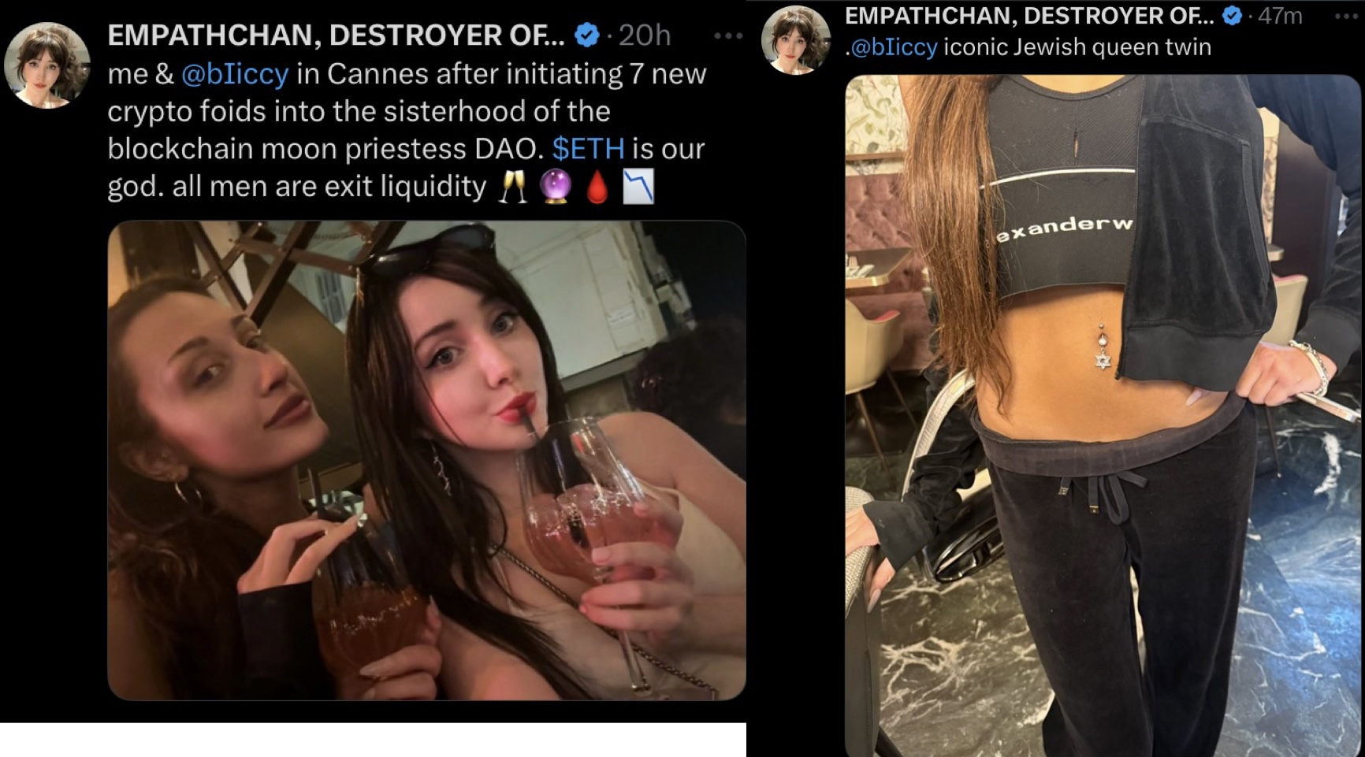The image size is (1365, 757).
Task: Open the tweet text mentioning exit liquidity
Action: point(407,130)
